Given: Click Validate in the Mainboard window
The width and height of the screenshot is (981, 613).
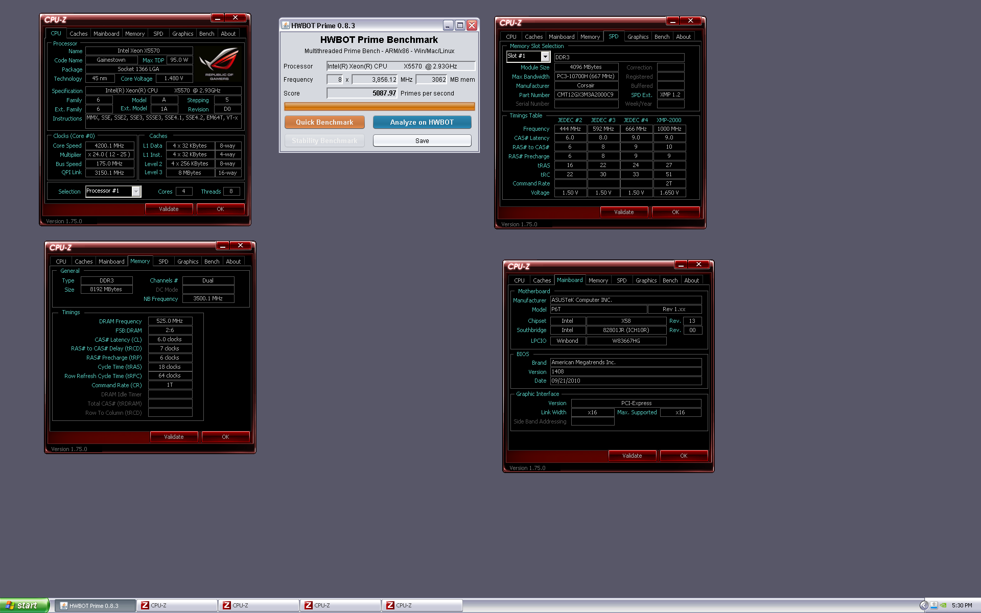Looking at the screenshot, I should click(632, 456).
